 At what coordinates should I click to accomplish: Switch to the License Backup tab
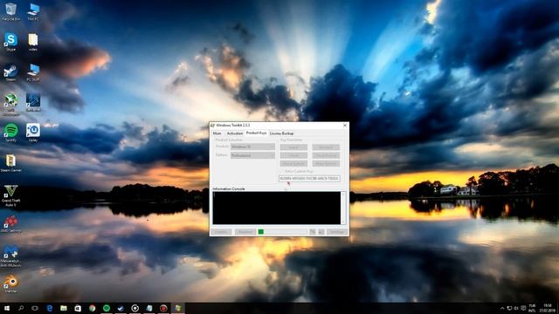[281, 133]
